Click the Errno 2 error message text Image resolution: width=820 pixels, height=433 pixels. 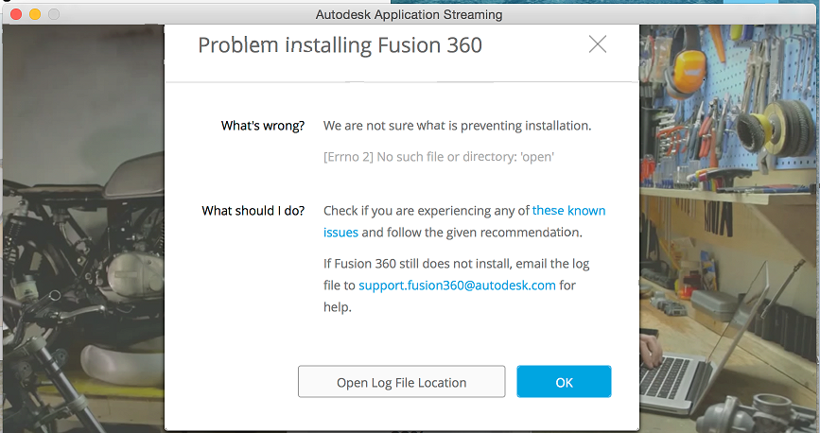click(x=438, y=156)
